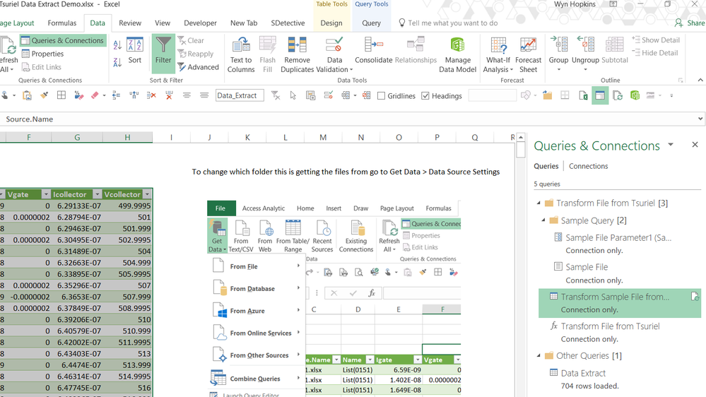Open the Review ribbon tab
Viewport: 706px width, 397px height.
(x=129, y=23)
